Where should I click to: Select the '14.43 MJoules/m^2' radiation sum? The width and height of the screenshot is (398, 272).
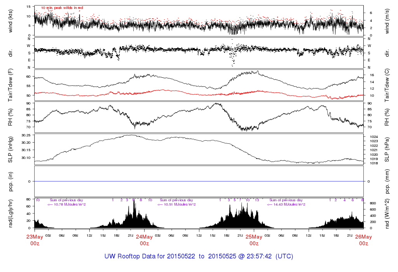tap(289, 204)
